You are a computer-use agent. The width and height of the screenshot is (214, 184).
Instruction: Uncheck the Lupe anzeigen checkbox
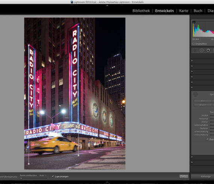pyautogui.click(x=53, y=176)
